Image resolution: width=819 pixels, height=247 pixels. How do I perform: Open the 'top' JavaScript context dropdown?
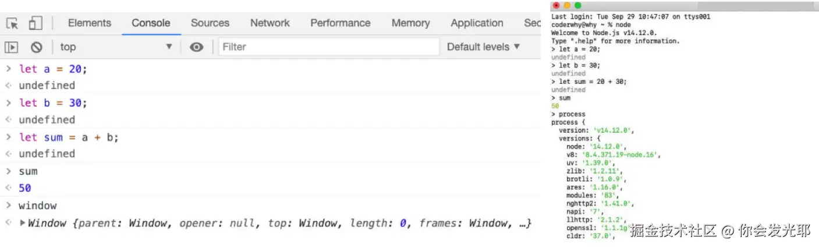116,47
